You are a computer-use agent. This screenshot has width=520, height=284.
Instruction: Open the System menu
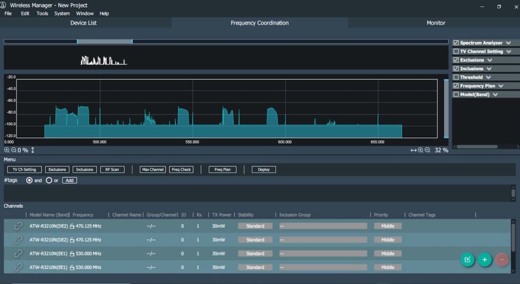pyautogui.click(x=62, y=13)
